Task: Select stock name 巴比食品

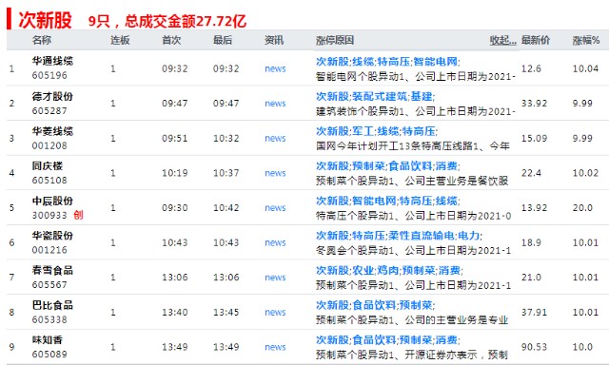Action: pyautogui.click(x=52, y=305)
